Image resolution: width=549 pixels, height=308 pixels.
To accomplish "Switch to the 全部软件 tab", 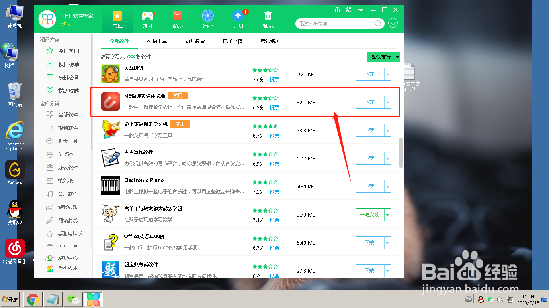I will 119,41.
